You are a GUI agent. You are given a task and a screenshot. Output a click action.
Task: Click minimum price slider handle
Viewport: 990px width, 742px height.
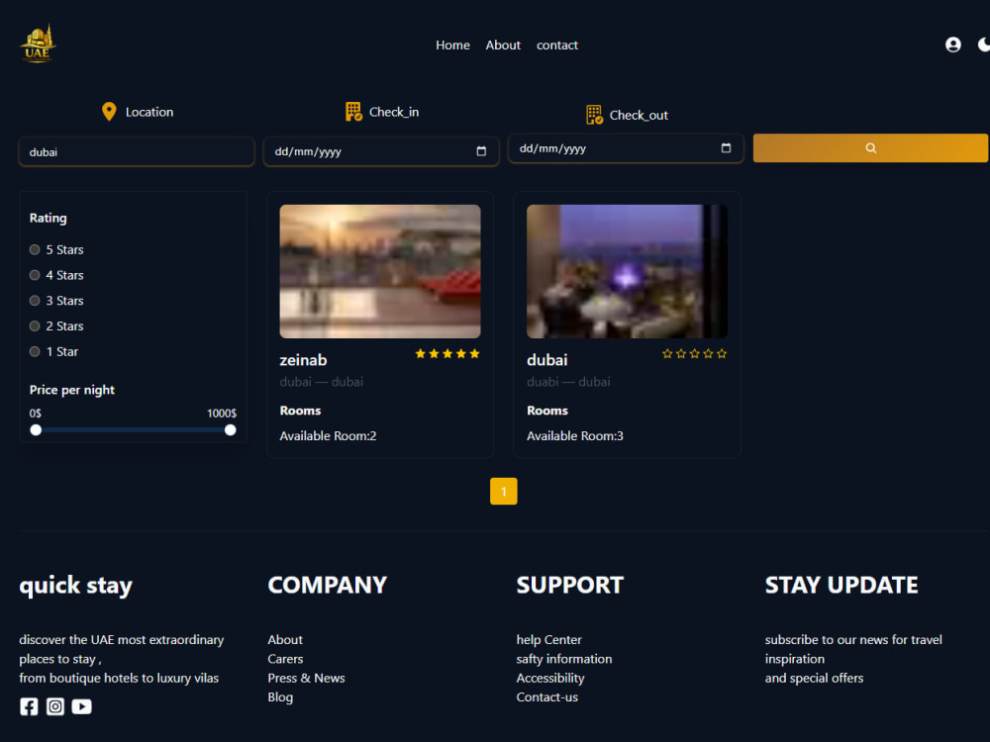(x=36, y=429)
